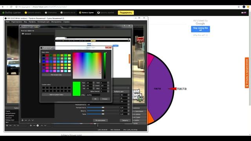Open the OBS 'Файл' menu

coord(7,22)
